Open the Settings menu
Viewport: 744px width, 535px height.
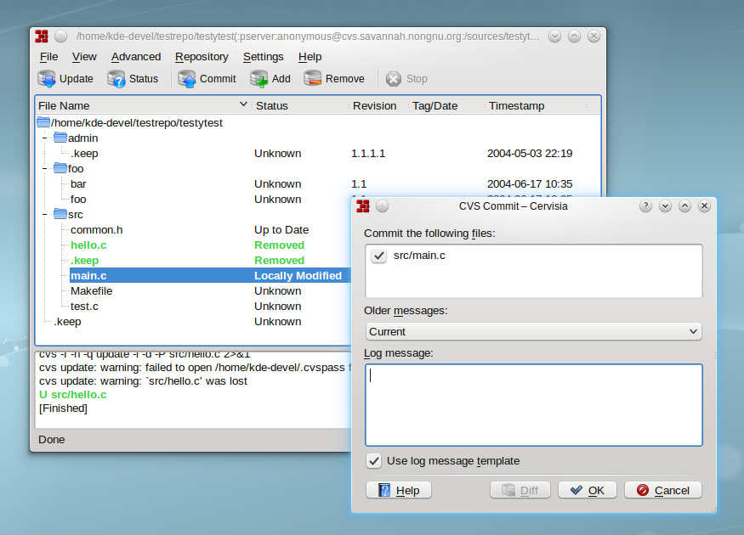tap(264, 57)
